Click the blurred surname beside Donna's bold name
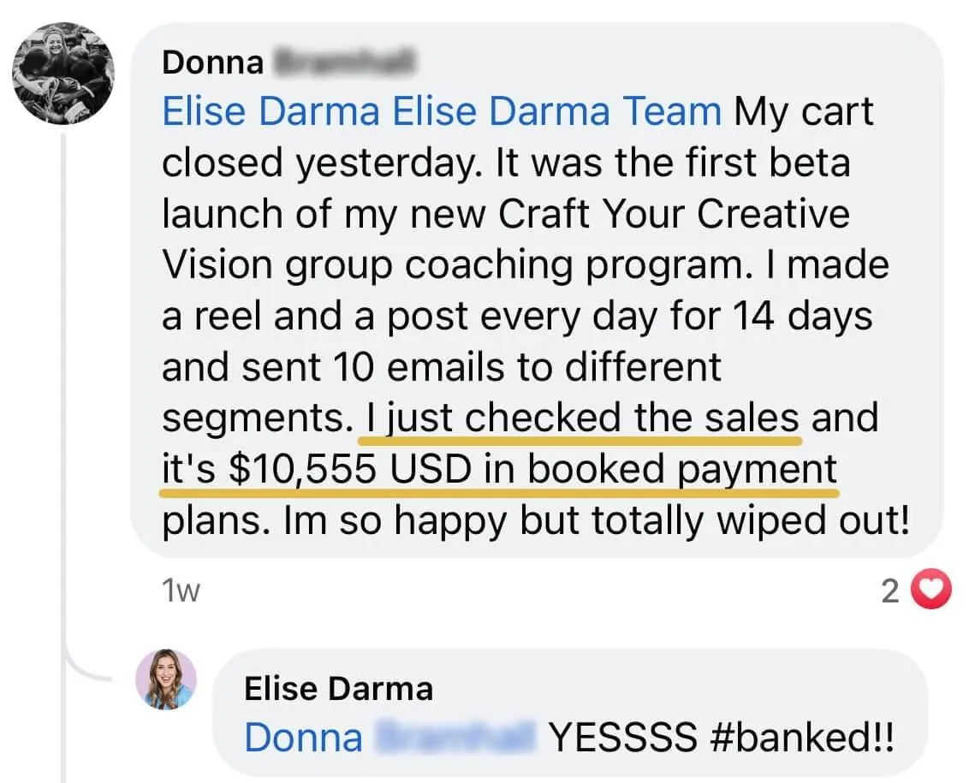This screenshot has height=783, width=969. pyautogui.click(x=345, y=62)
